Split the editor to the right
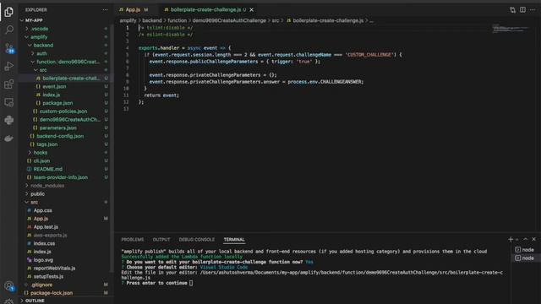The height and width of the screenshot is (304, 541). 522,9
